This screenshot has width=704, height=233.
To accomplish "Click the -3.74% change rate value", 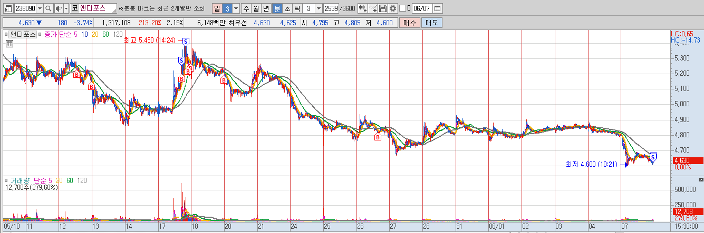I will click(x=83, y=23).
